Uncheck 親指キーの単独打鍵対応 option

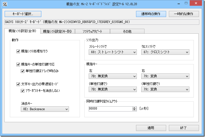coord(18,64)
